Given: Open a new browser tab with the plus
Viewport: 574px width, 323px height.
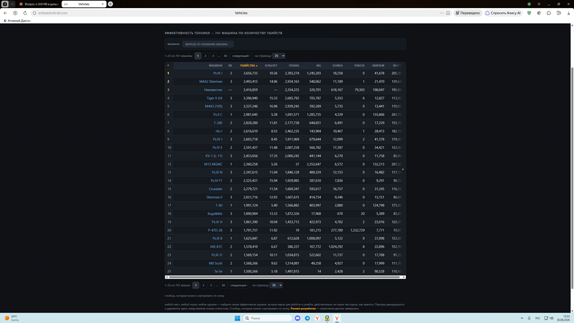Looking at the screenshot, I should point(110,4).
